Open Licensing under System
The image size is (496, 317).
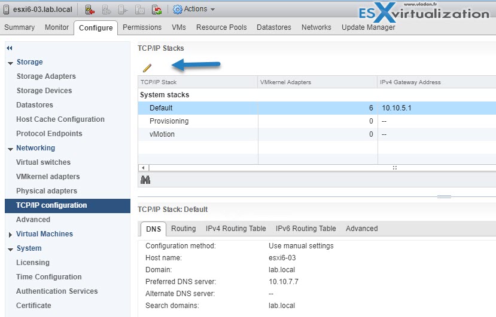pyautogui.click(x=33, y=263)
